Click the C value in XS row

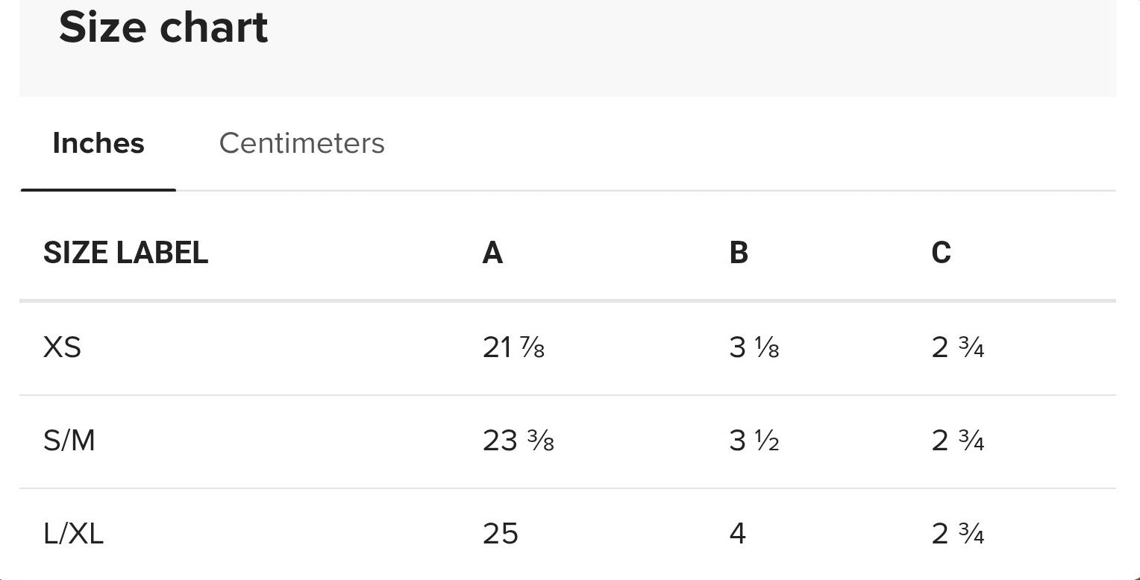pyautogui.click(x=958, y=347)
